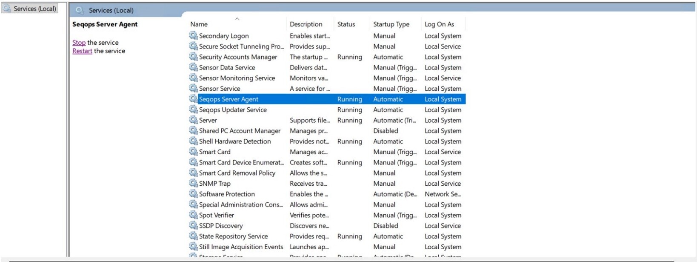
Task: Sort by the Status column header
Action: [x=346, y=24]
